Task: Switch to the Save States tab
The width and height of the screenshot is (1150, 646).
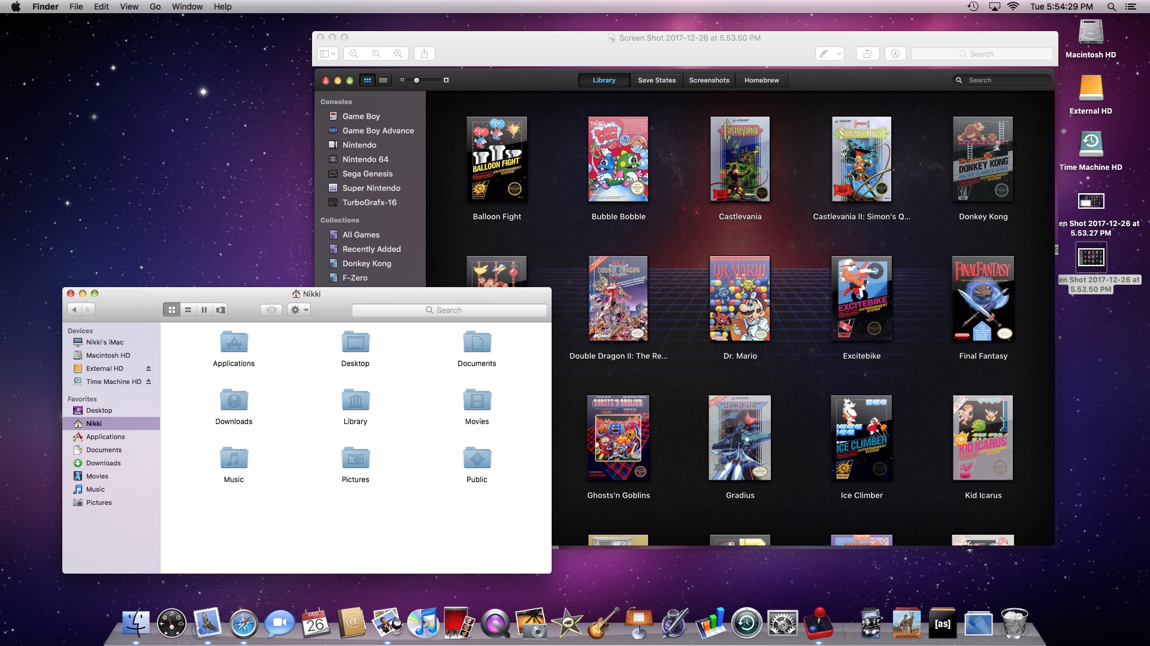Action: 656,80
